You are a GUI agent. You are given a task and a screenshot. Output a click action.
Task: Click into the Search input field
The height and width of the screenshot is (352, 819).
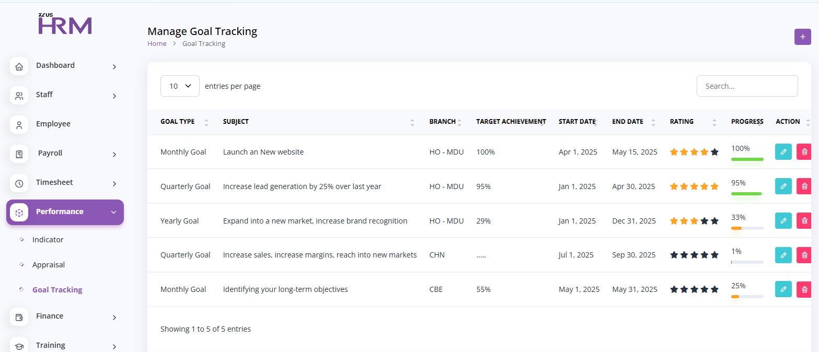tap(747, 86)
